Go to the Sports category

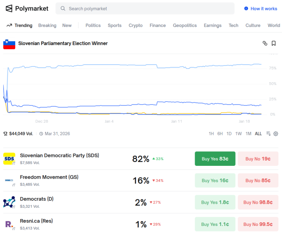pos(114,25)
